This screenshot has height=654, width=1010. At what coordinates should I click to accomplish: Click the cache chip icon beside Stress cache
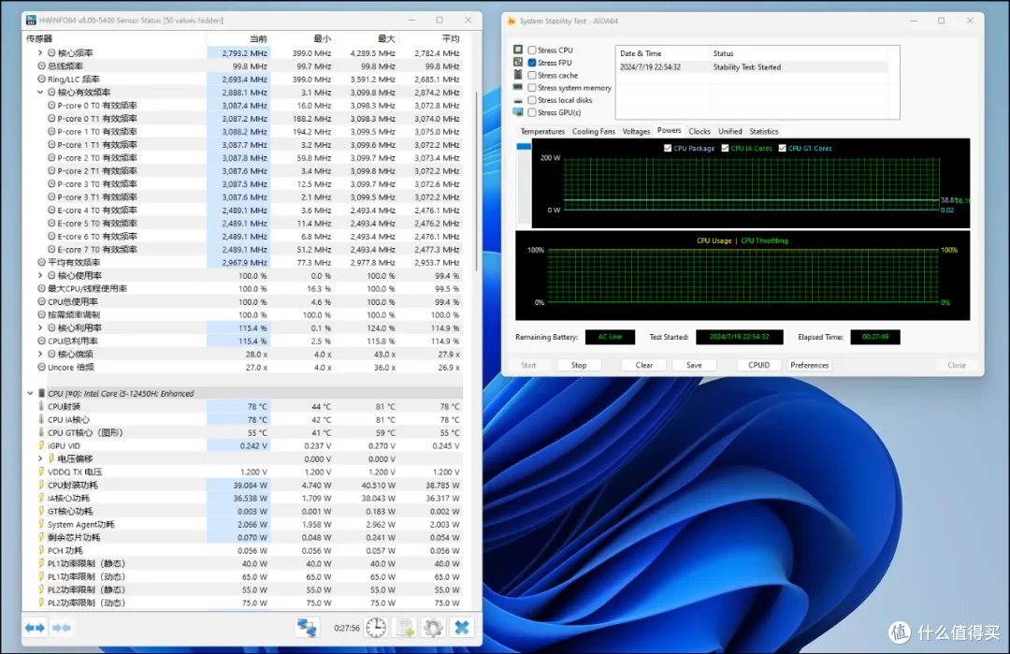[518, 75]
